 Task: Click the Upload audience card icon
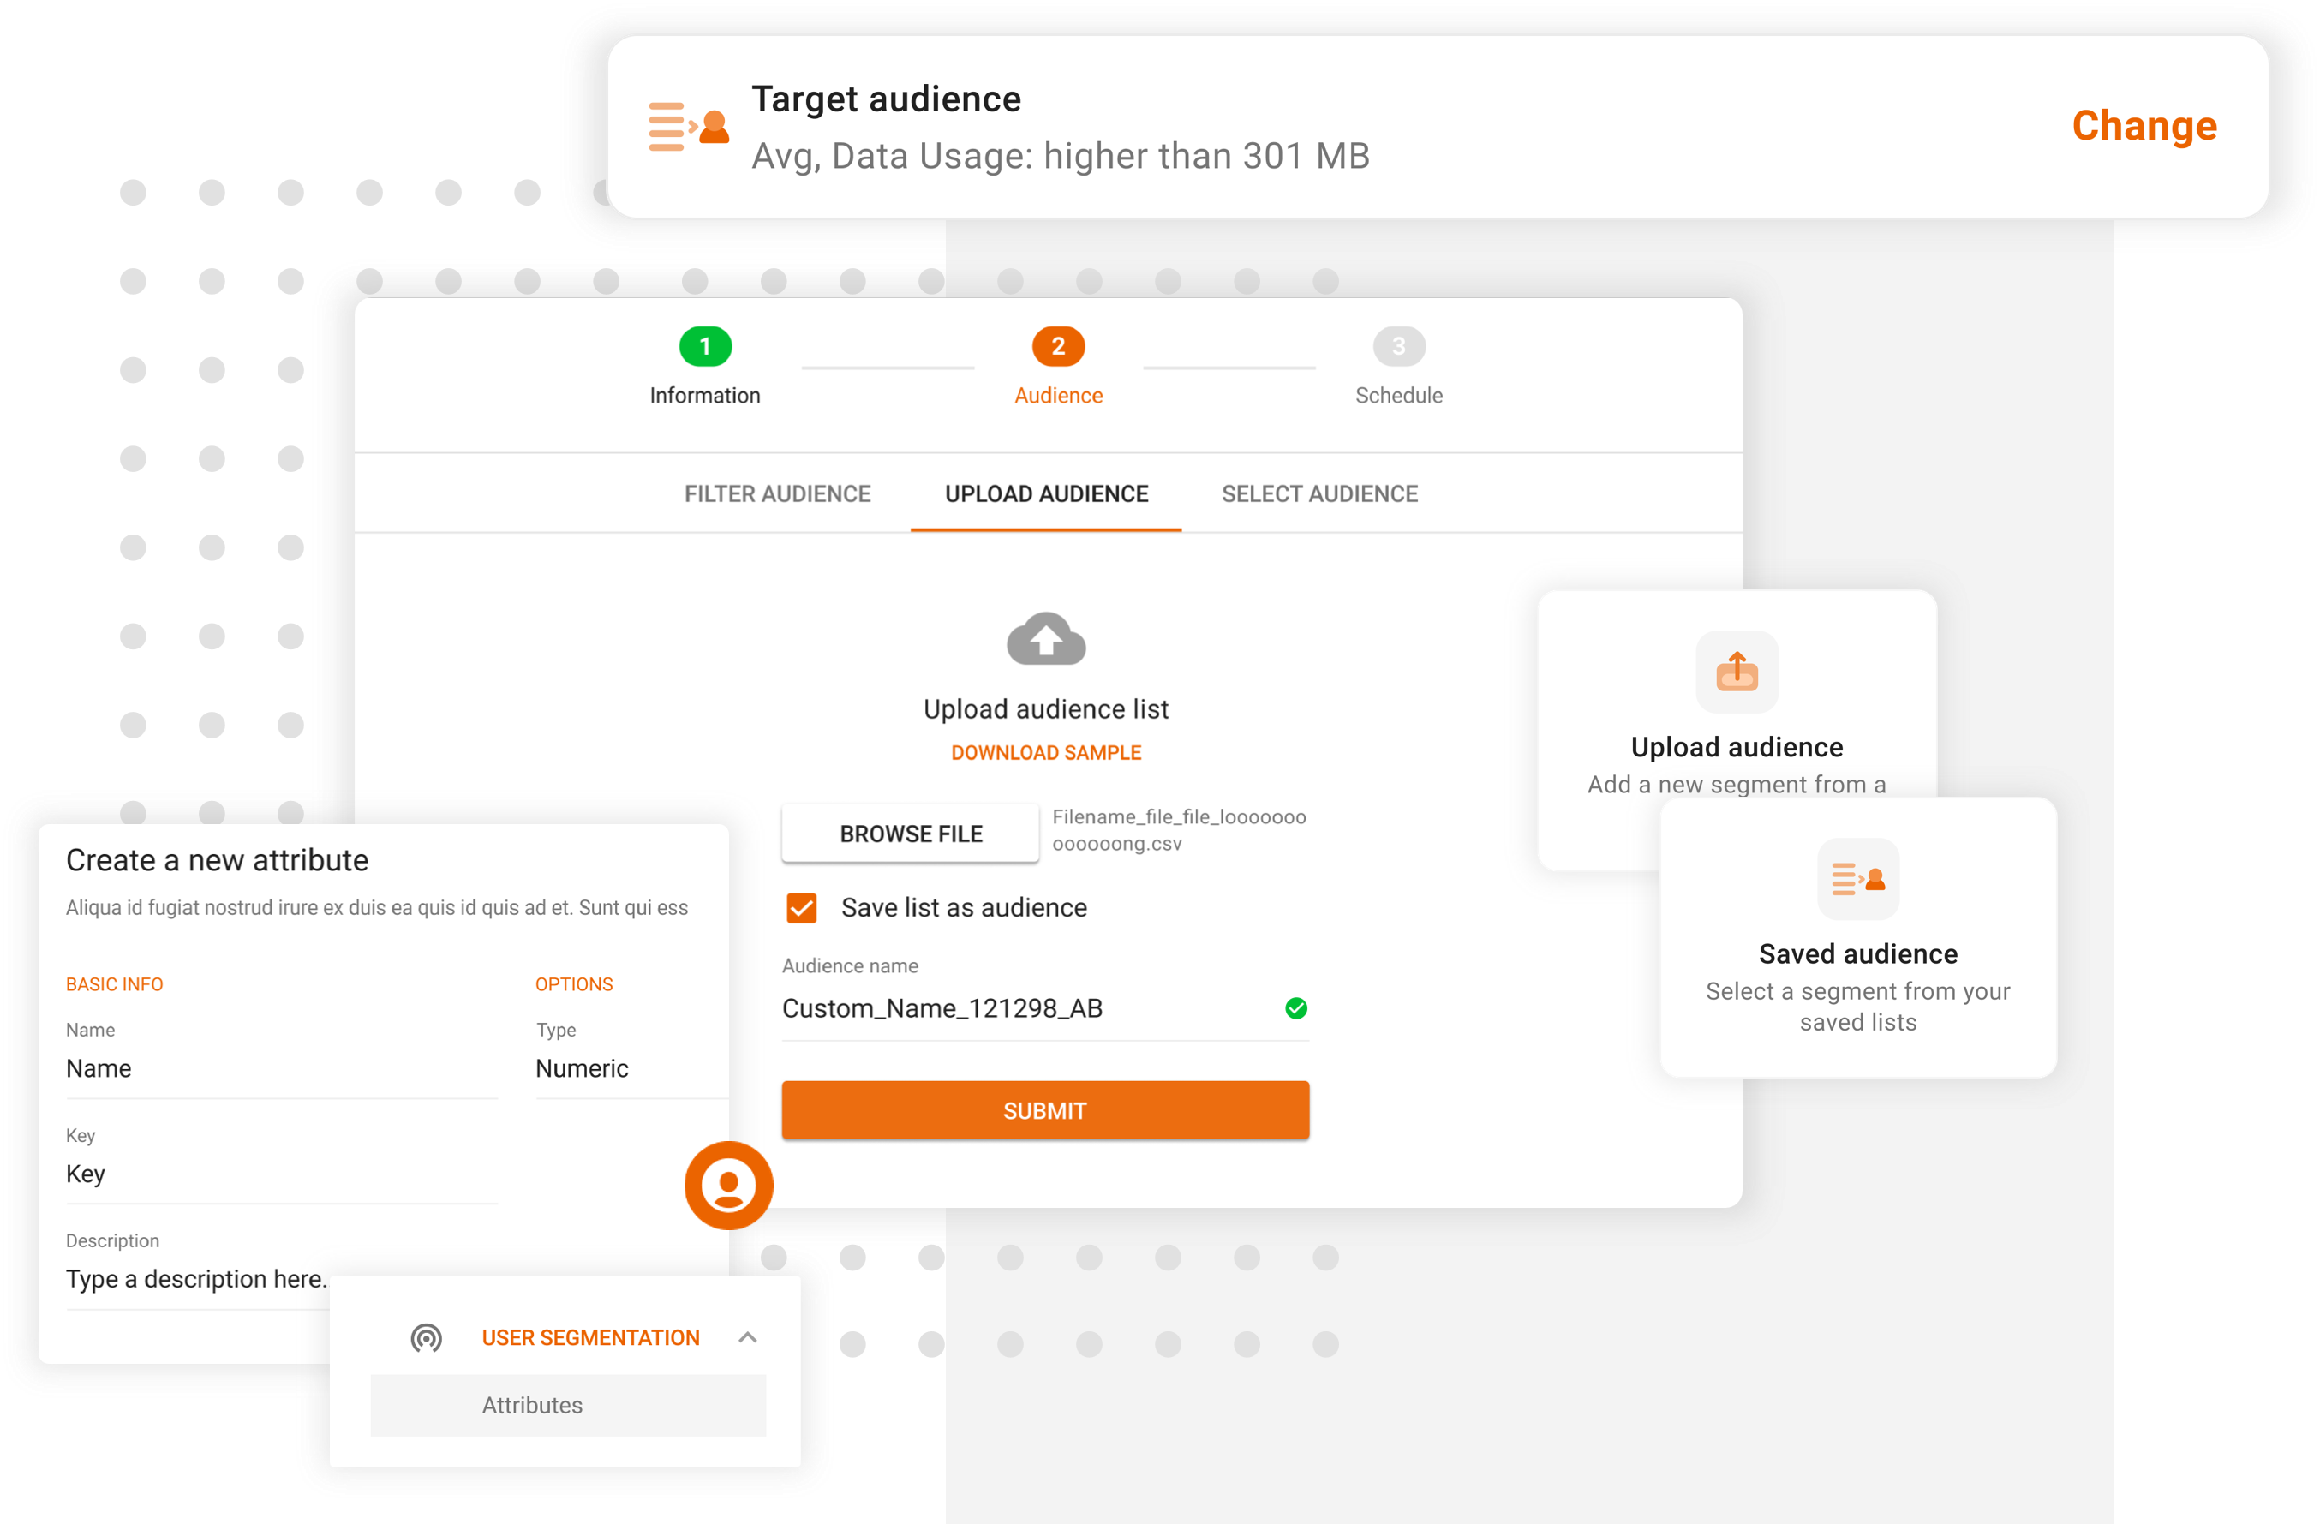pyautogui.click(x=1736, y=672)
